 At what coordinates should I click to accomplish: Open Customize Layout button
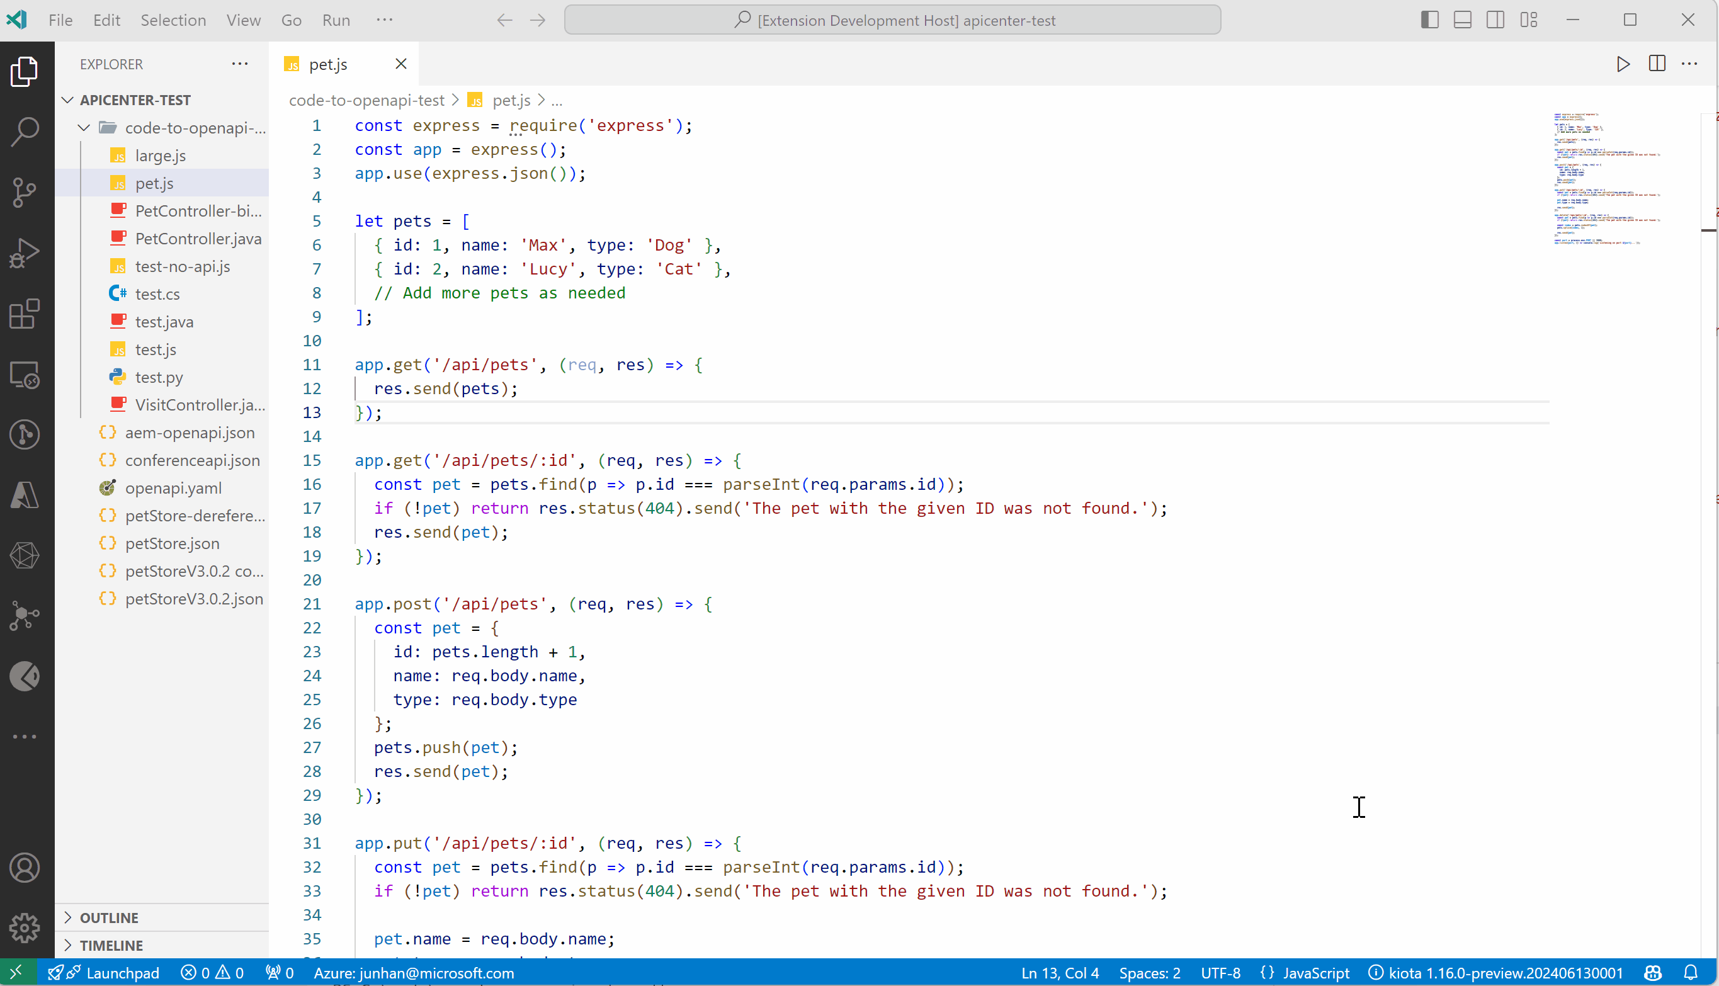click(1528, 20)
